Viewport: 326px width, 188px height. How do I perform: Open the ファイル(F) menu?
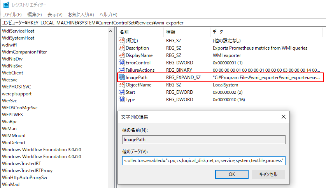tap(12, 15)
